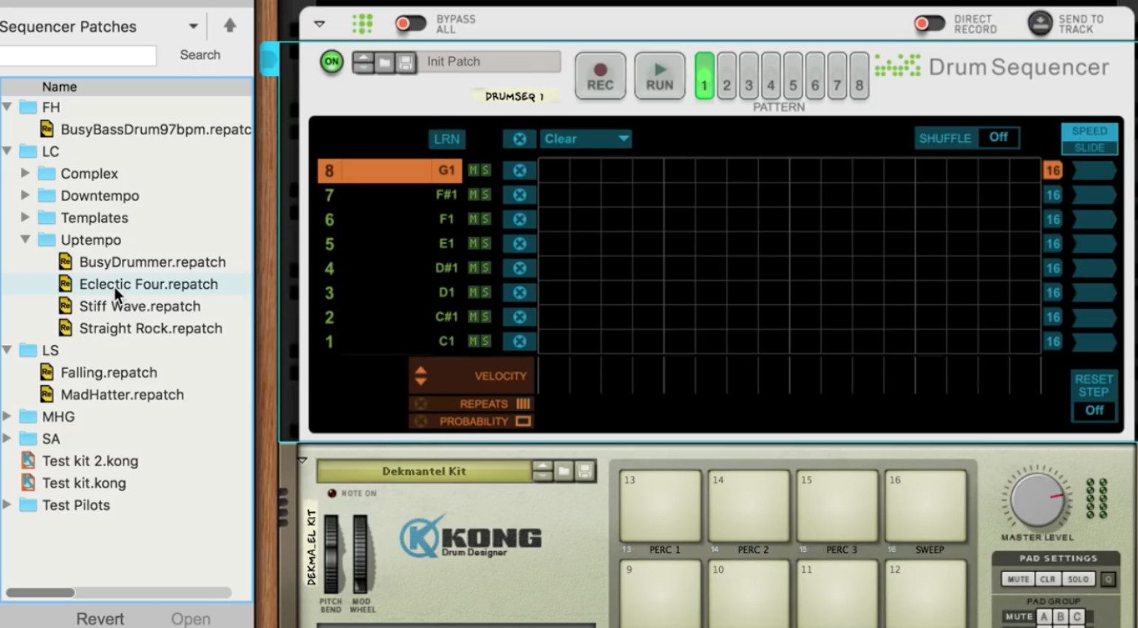Click the browser up-folder arrow icon
The height and width of the screenshot is (628, 1138).
[230, 26]
